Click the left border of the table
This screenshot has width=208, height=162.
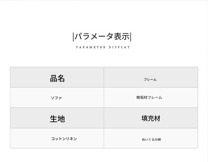pos(10,107)
